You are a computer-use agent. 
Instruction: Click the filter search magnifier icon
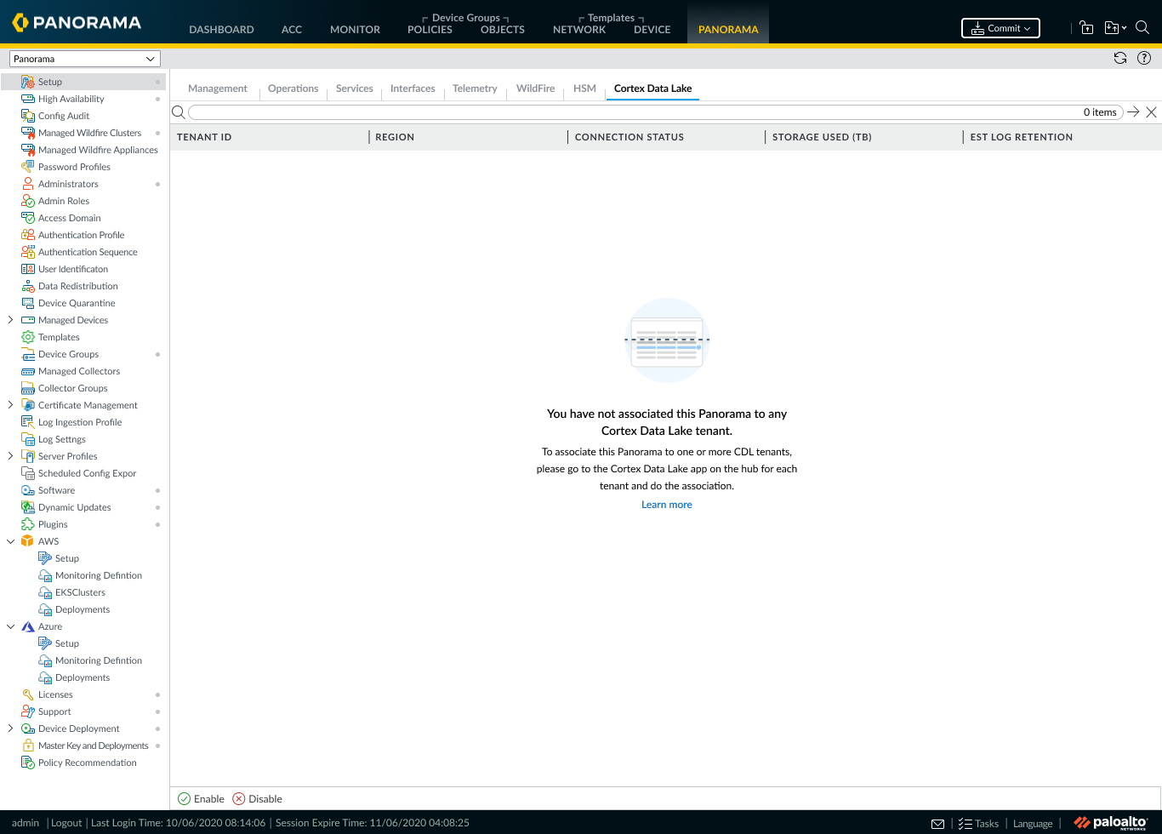179,111
